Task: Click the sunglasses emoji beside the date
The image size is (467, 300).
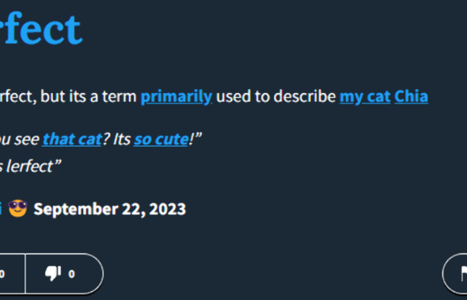Action: (x=18, y=208)
